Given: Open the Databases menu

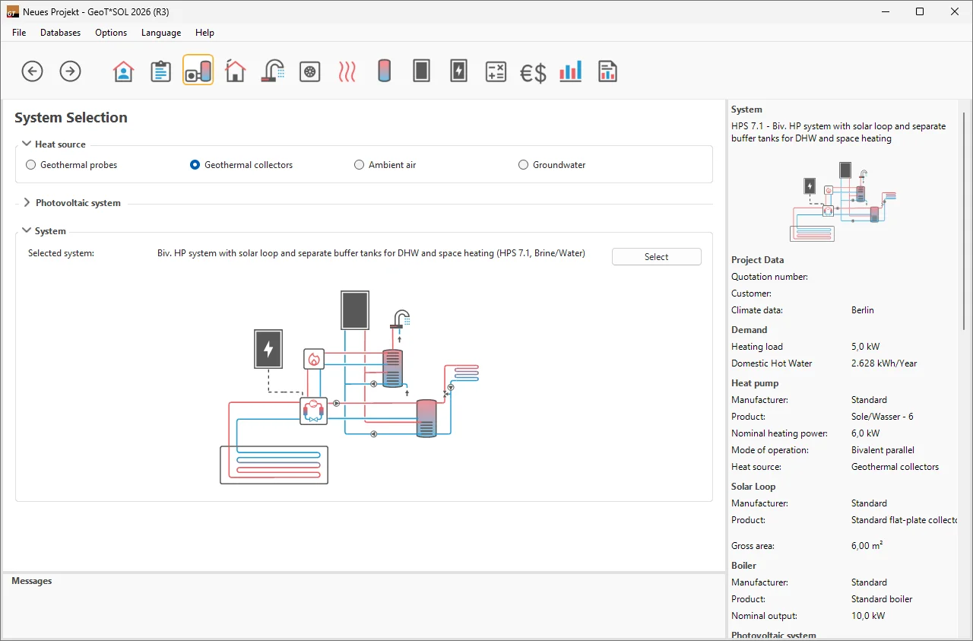Looking at the screenshot, I should pyautogui.click(x=60, y=33).
